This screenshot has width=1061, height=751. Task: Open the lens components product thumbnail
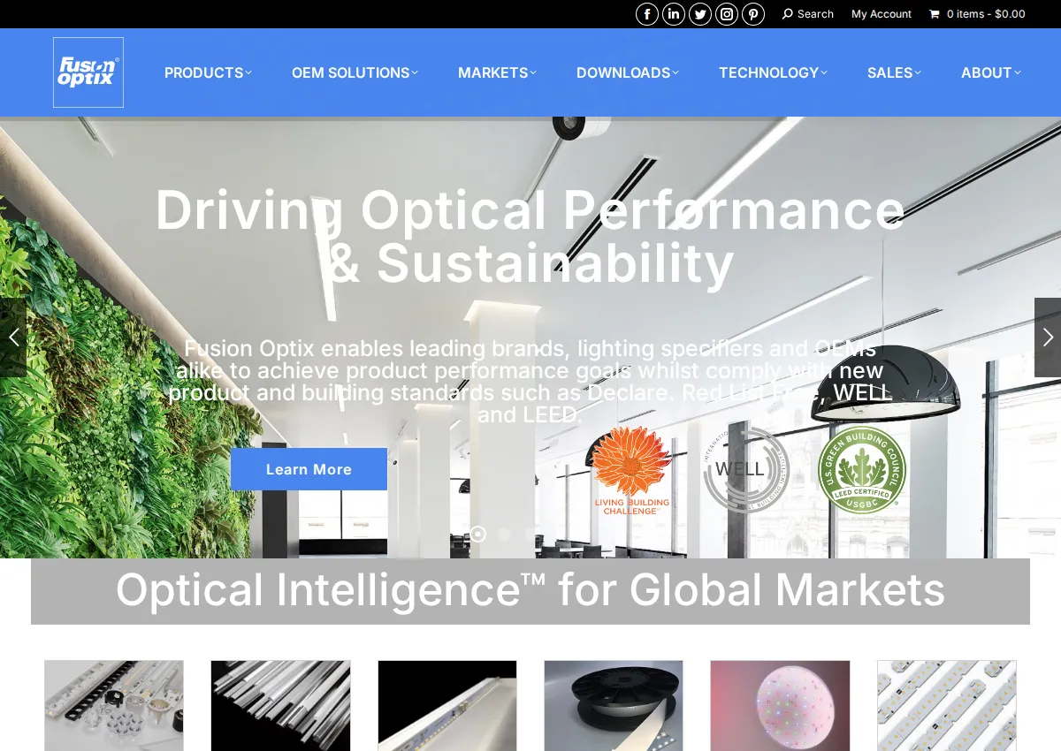click(114, 706)
